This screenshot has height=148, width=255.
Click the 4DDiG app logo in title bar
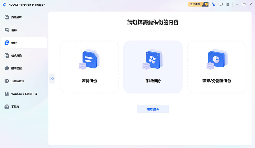[4, 4]
